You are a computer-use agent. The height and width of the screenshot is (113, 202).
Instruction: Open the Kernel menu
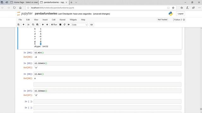click(x=62, y=20)
